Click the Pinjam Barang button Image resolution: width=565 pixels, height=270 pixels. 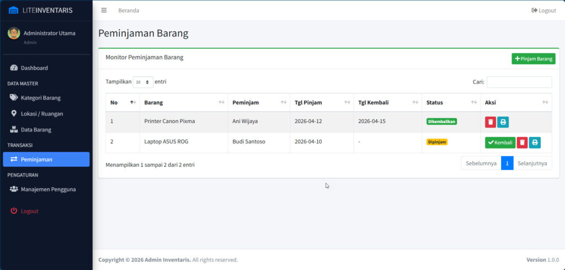[x=533, y=59]
